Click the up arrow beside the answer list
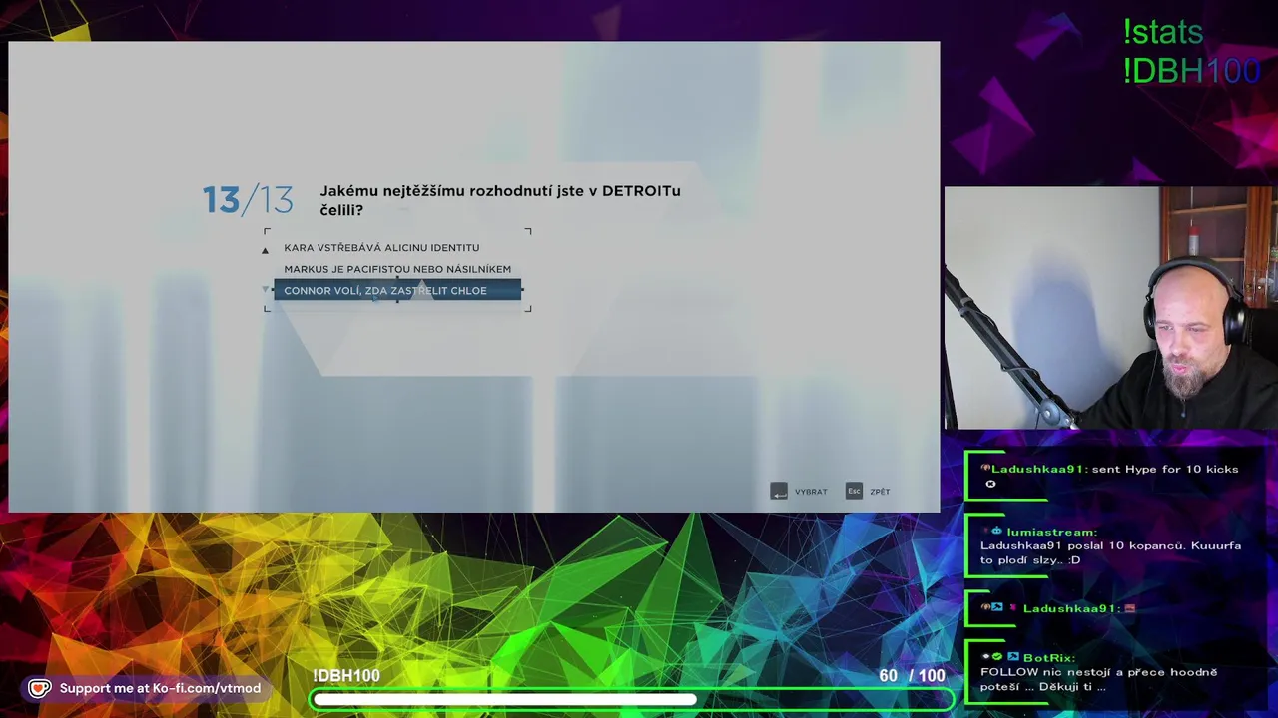Viewport: 1278px width, 718px height. point(266,250)
